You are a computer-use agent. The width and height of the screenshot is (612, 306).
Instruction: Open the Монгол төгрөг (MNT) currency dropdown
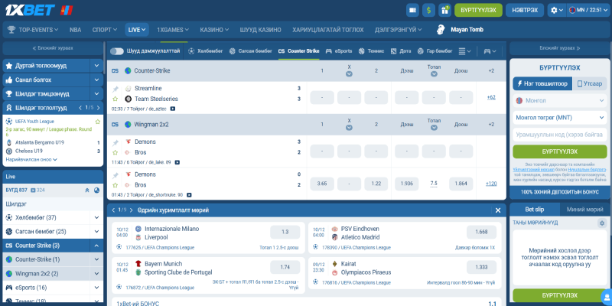(x=558, y=117)
